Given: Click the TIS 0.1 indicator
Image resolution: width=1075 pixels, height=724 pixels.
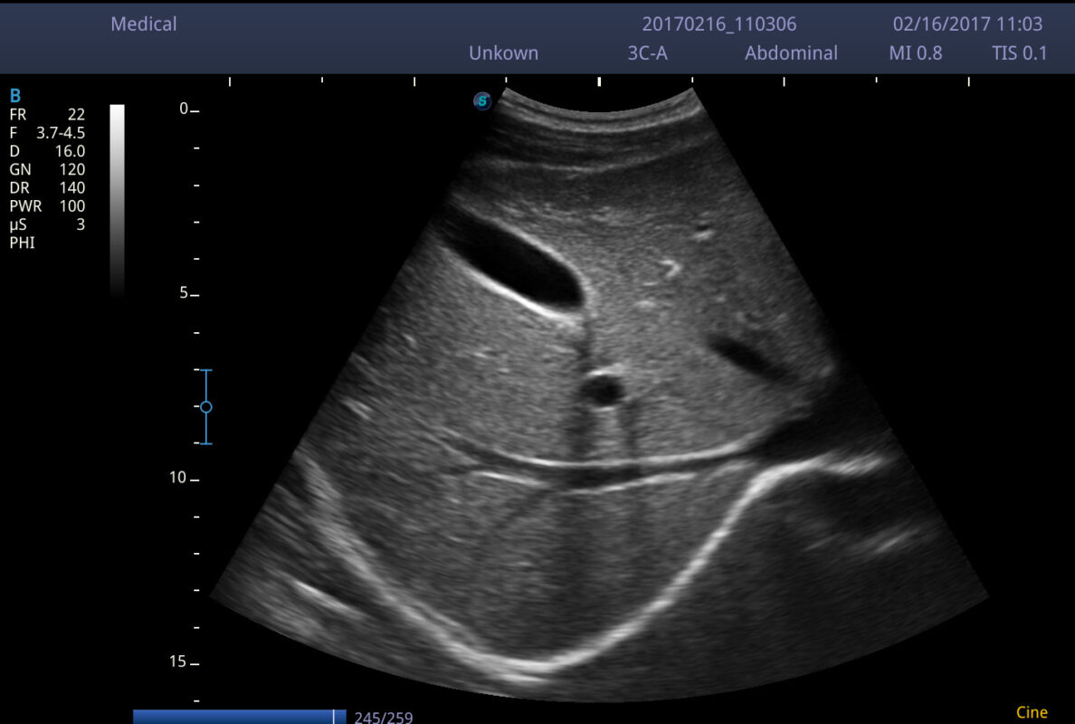Looking at the screenshot, I should (1019, 53).
